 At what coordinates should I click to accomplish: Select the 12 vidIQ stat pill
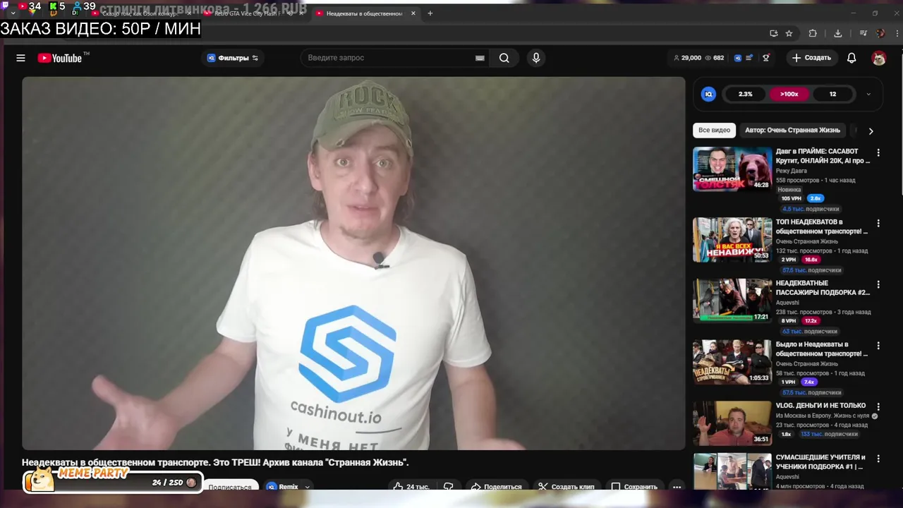pyautogui.click(x=832, y=94)
